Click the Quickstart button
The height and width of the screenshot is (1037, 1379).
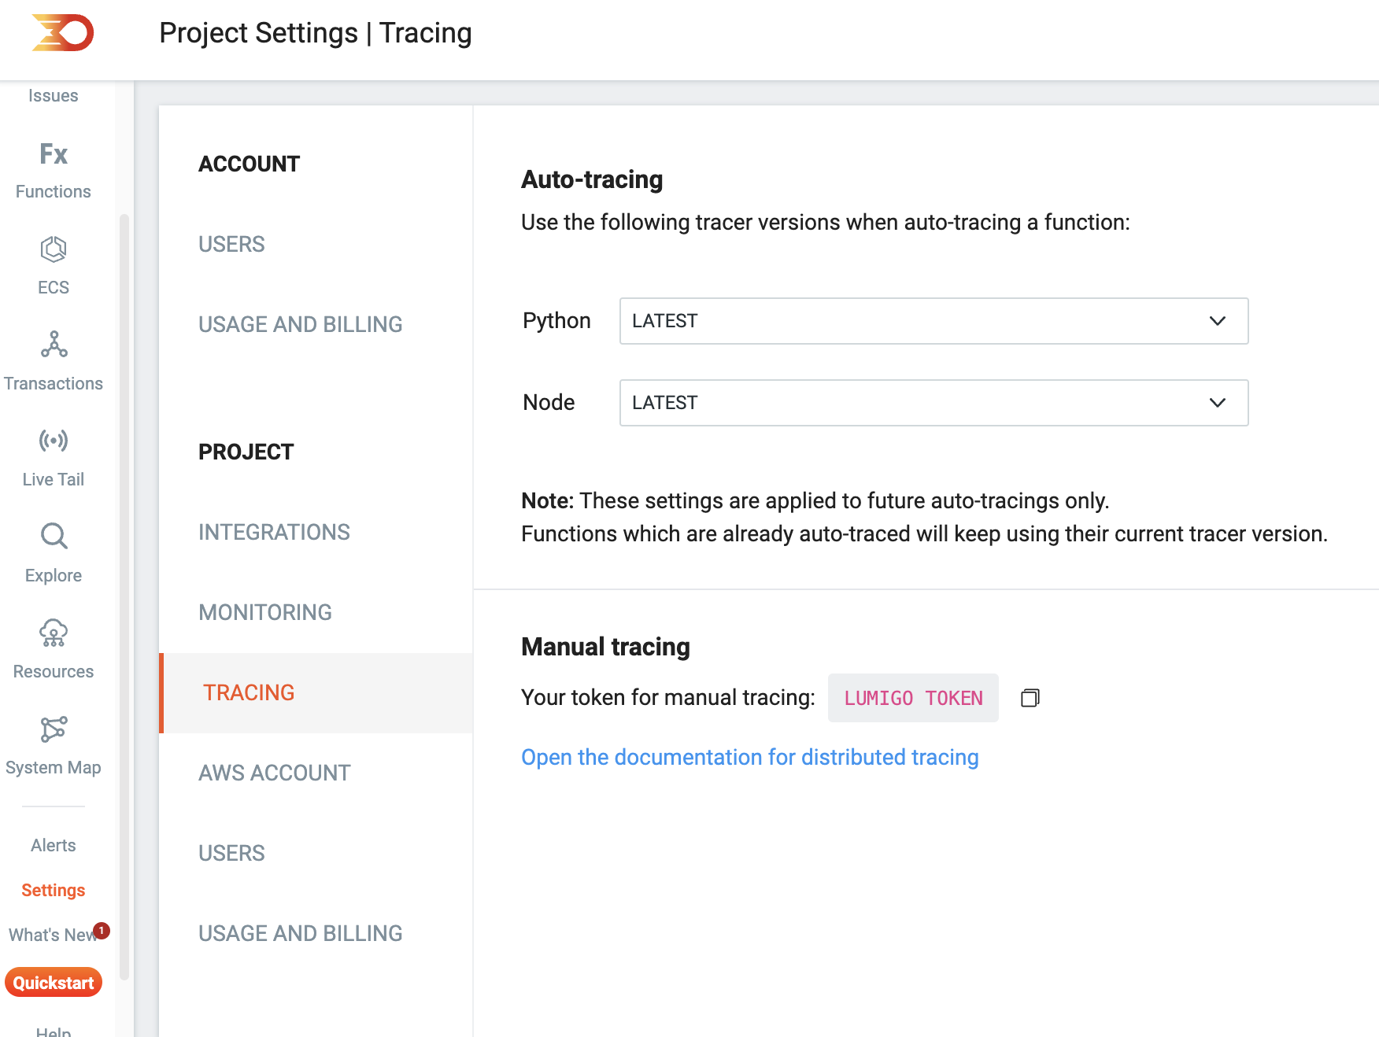tap(53, 982)
